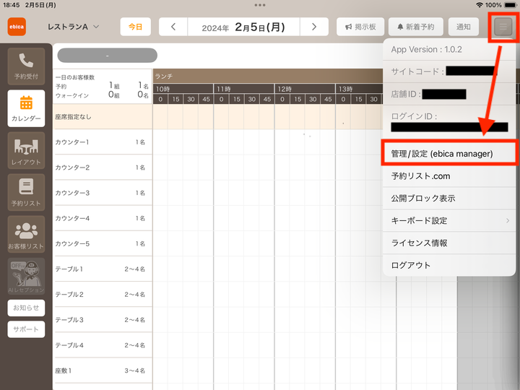The width and height of the screenshot is (520, 390).
Task: Open the ebica logo home
Action: click(17, 27)
